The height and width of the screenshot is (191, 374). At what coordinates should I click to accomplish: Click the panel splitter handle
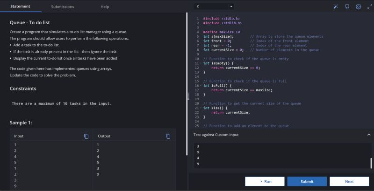[188, 96]
